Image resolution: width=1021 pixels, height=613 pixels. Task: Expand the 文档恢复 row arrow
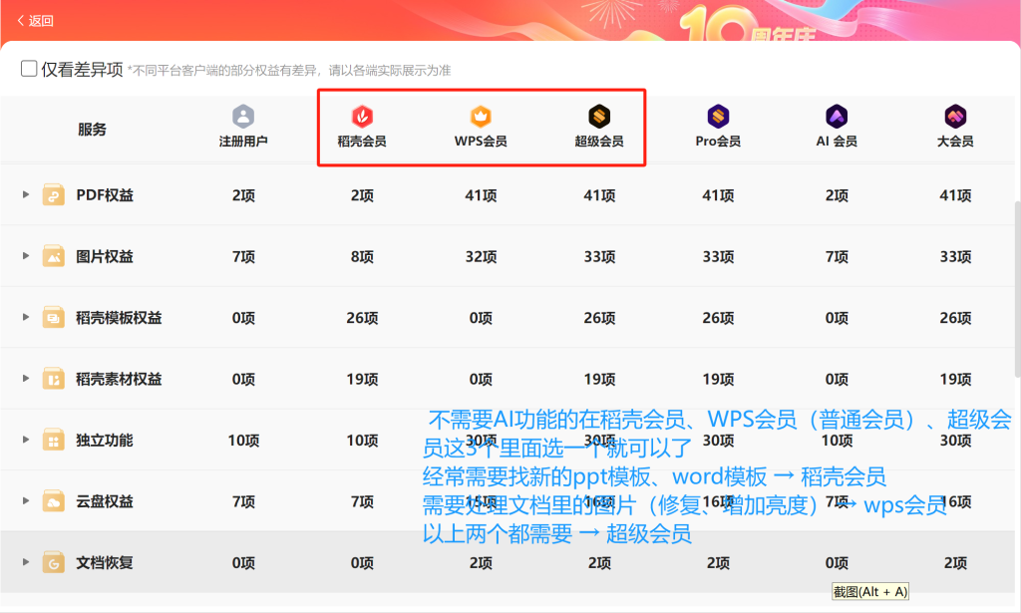pos(25,561)
